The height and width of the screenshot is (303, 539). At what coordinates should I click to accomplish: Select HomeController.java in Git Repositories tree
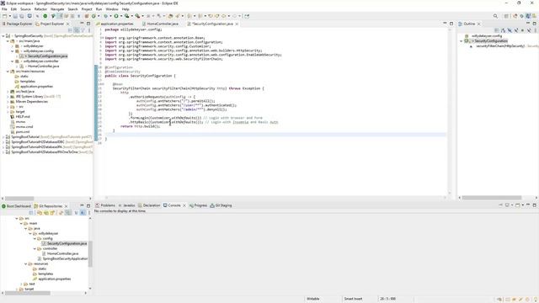pyautogui.click(x=62, y=253)
